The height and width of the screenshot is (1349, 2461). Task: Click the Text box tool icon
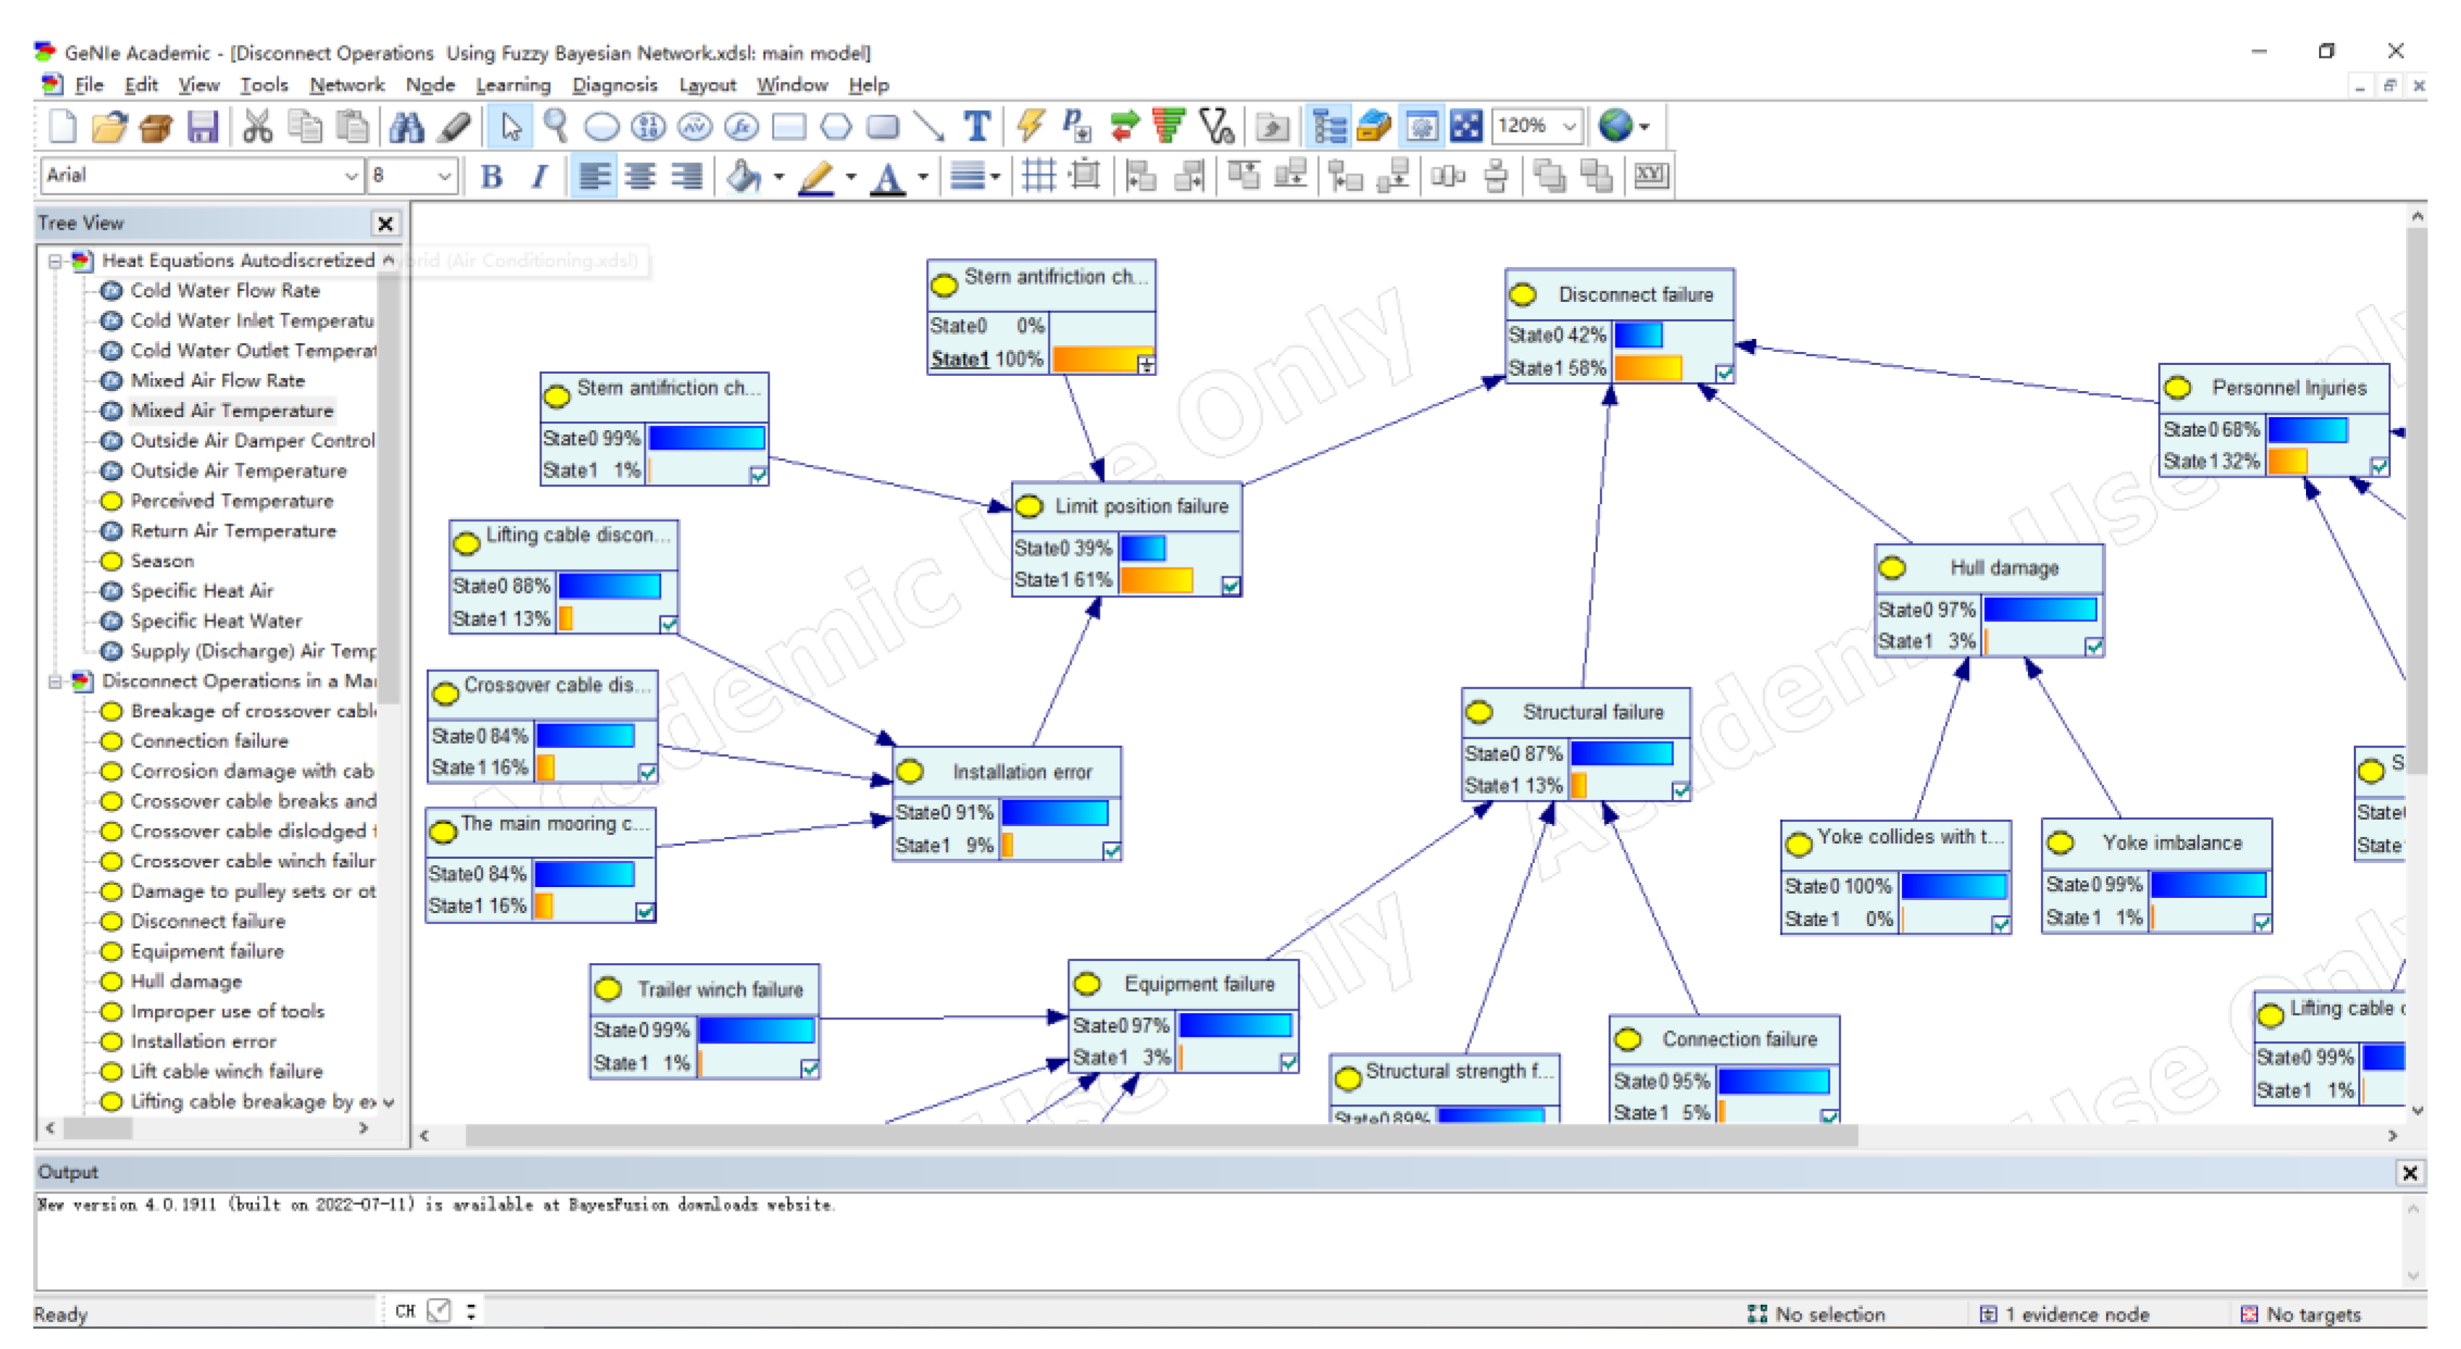pyautogui.click(x=977, y=126)
